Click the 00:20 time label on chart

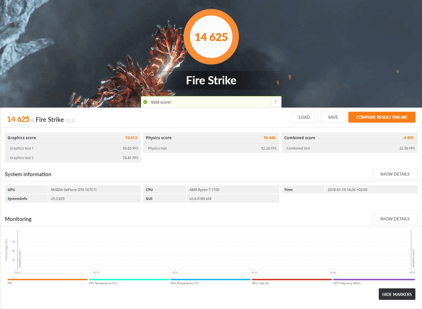coord(175,273)
